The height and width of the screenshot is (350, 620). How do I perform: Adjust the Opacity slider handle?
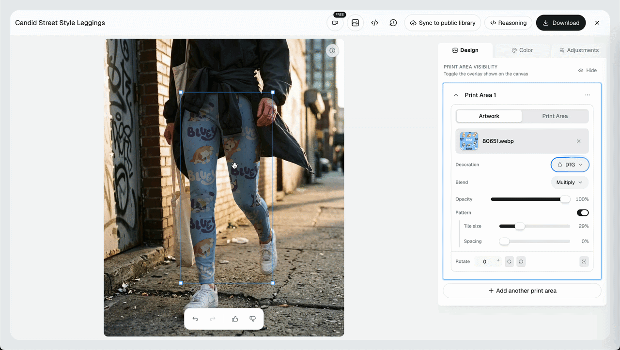click(x=565, y=199)
